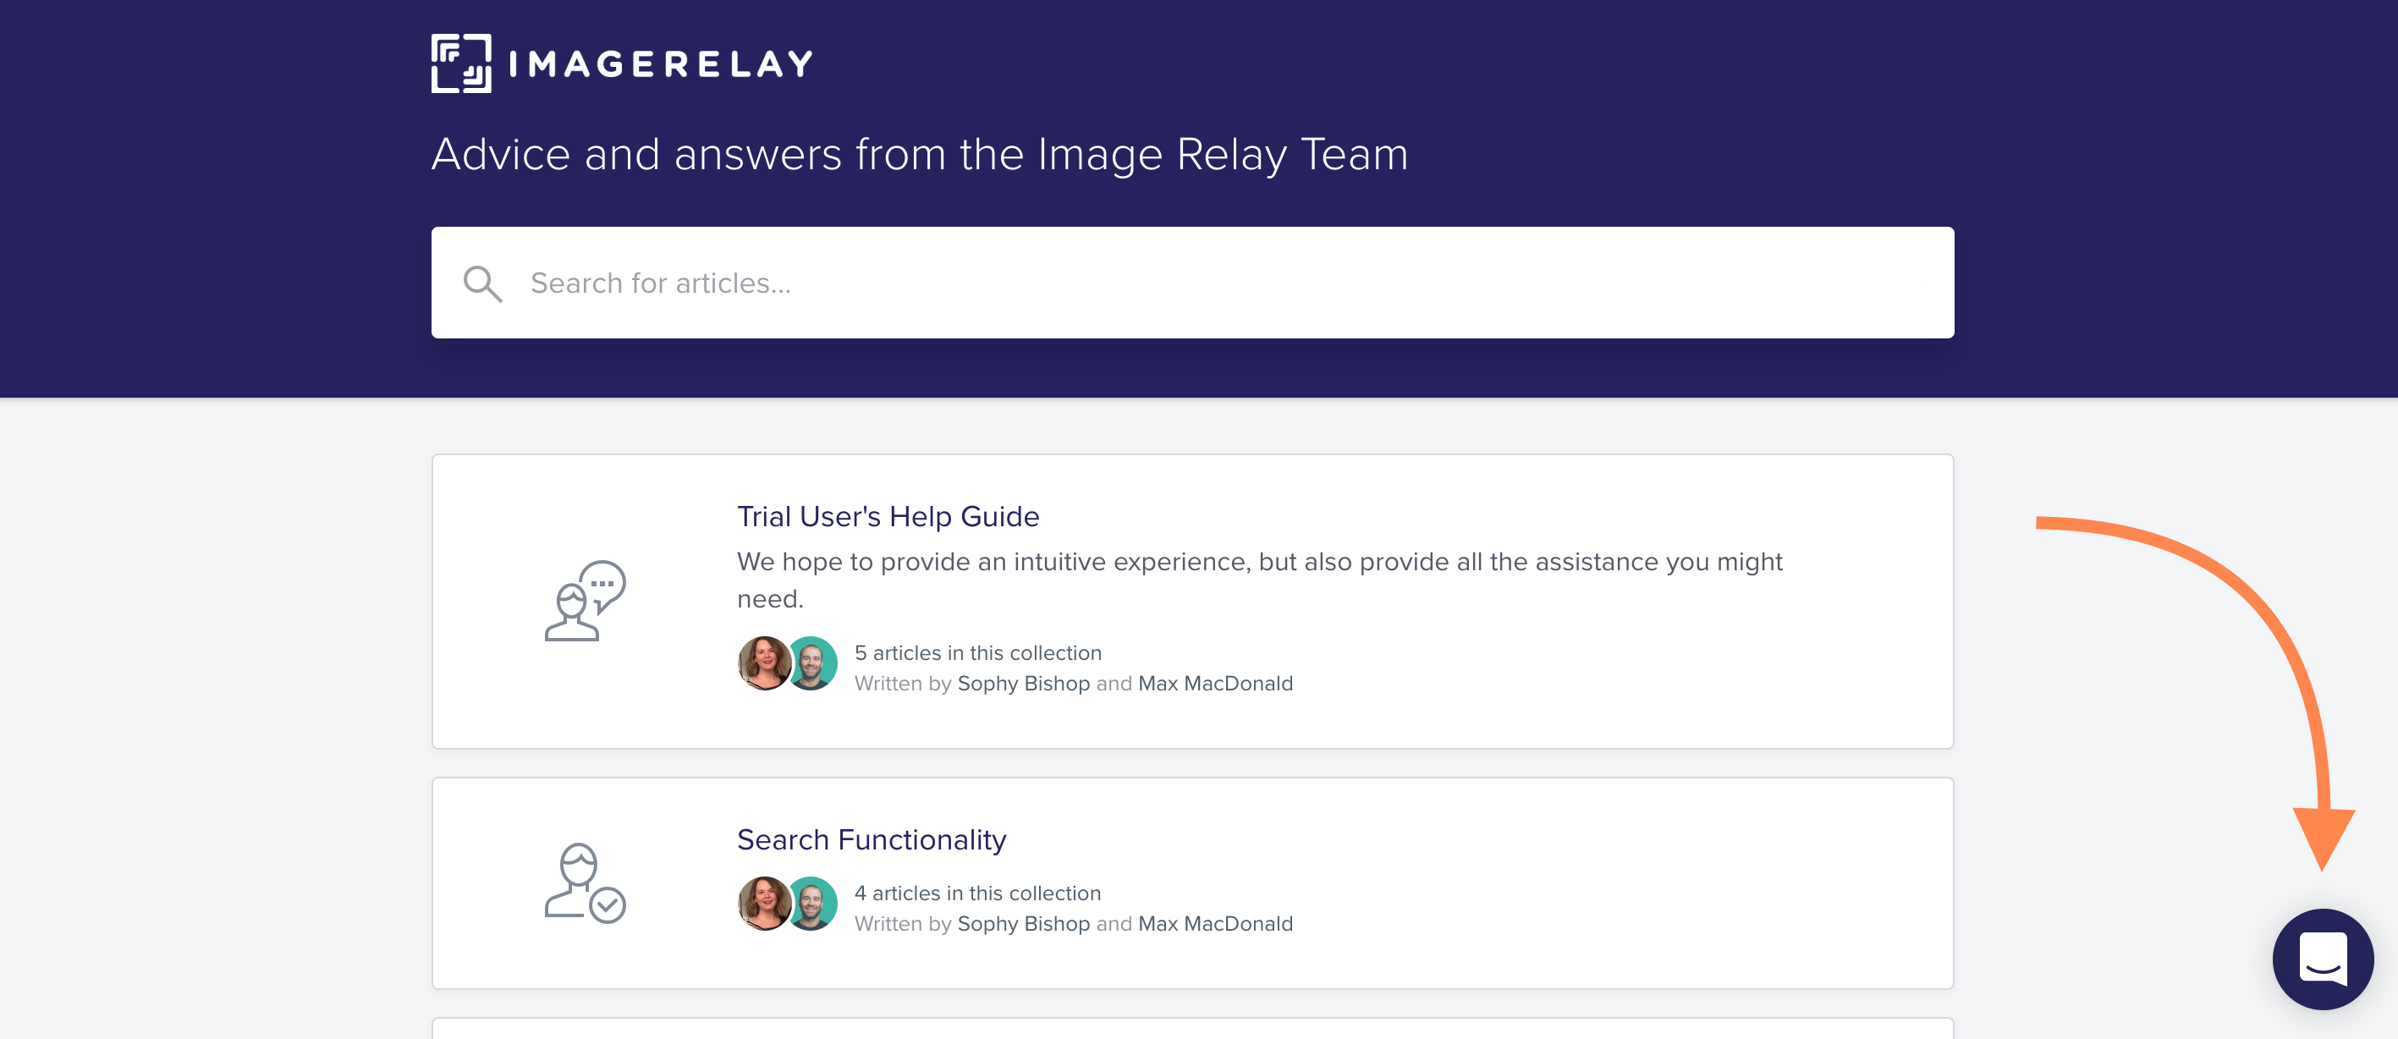Click author name Sophy Bishop in Trial Guide
Image resolution: width=2398 pixels, height=1039 pixels.
pyautogui.click(x=1023, y=684)
